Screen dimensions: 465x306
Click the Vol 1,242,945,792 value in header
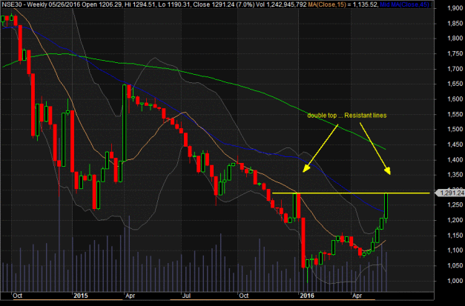pyautogui.click(x=280, y=4)
